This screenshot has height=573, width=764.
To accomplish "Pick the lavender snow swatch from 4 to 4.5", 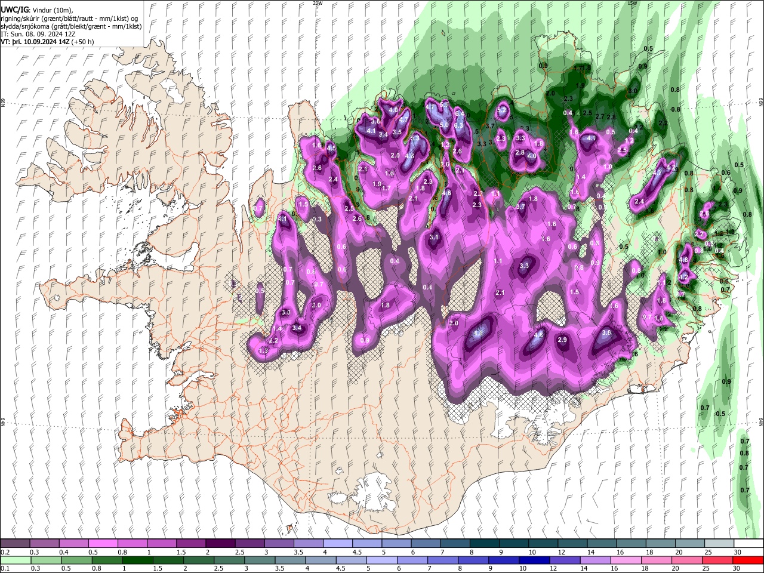I will tap(337, 544).
